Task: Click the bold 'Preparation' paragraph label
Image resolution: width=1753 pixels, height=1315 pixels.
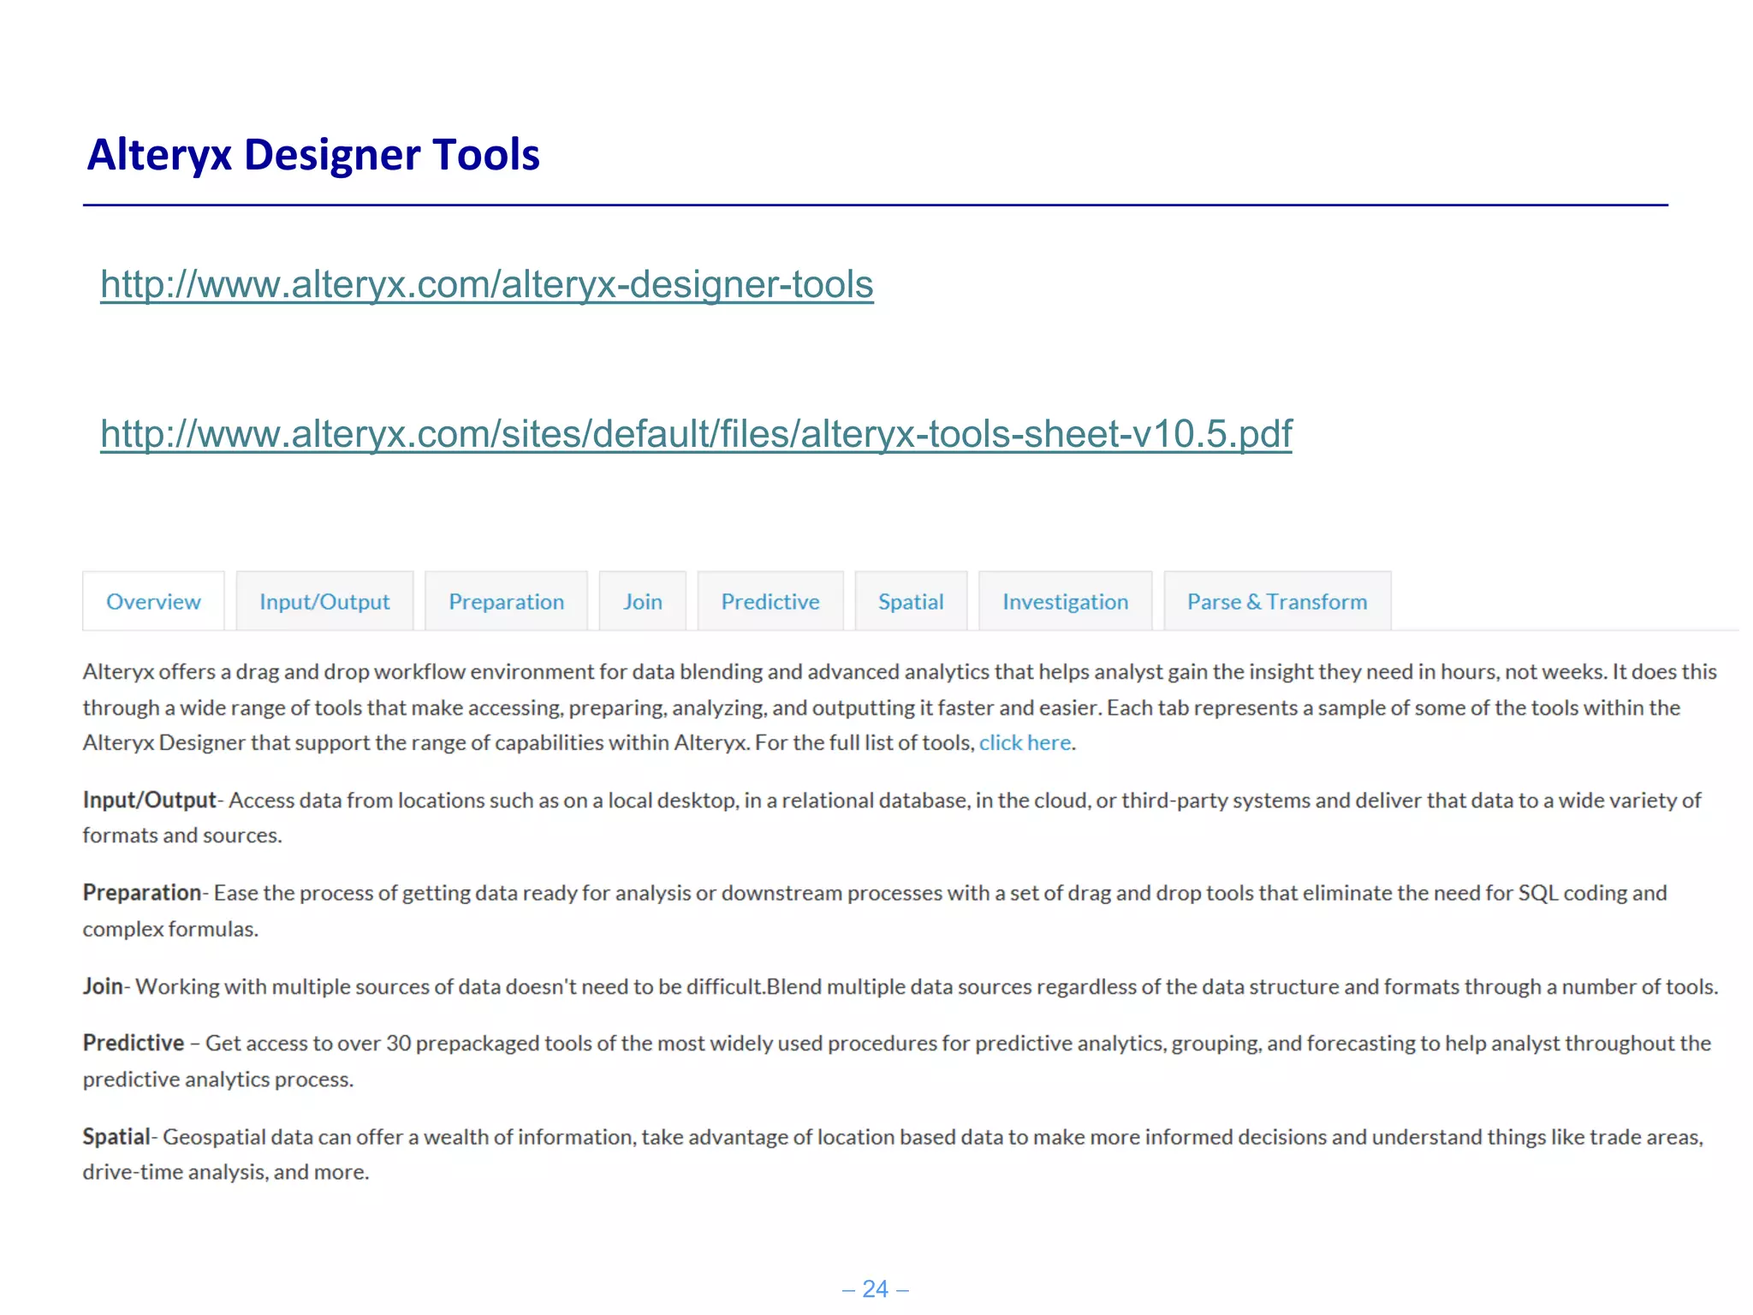Action: (x=141, y=893)
